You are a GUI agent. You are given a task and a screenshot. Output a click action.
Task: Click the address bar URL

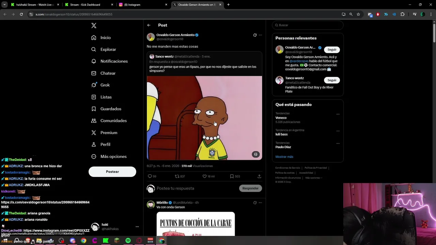pos(74,14)
